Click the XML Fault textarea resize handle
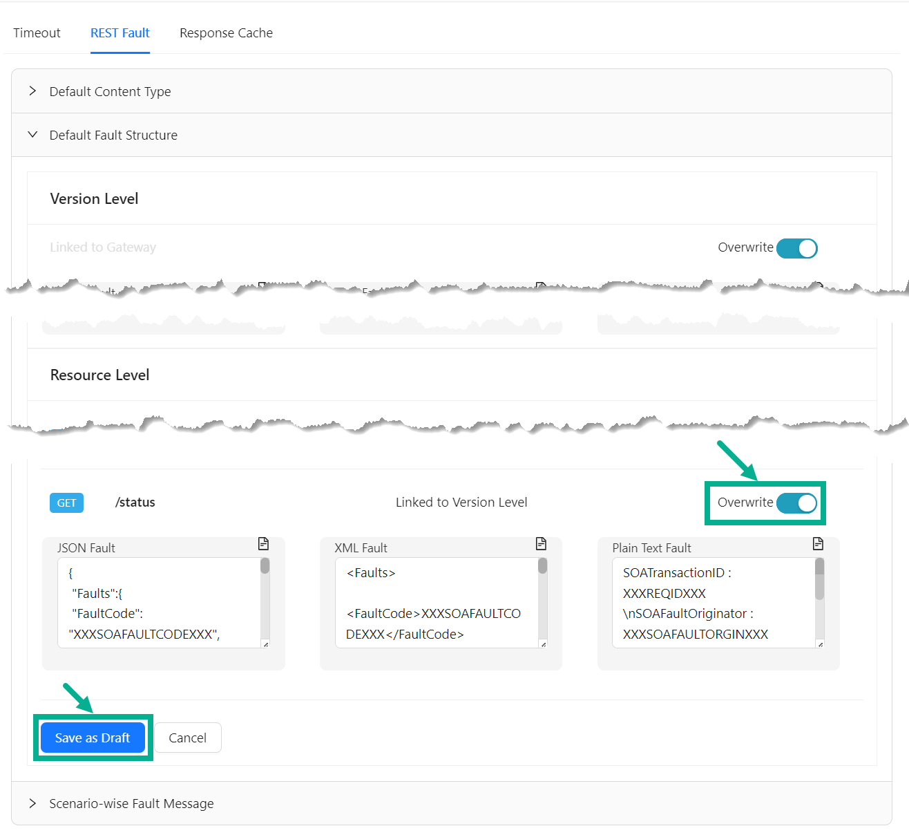Screen dimensions: 909x835 pos(544,644)
